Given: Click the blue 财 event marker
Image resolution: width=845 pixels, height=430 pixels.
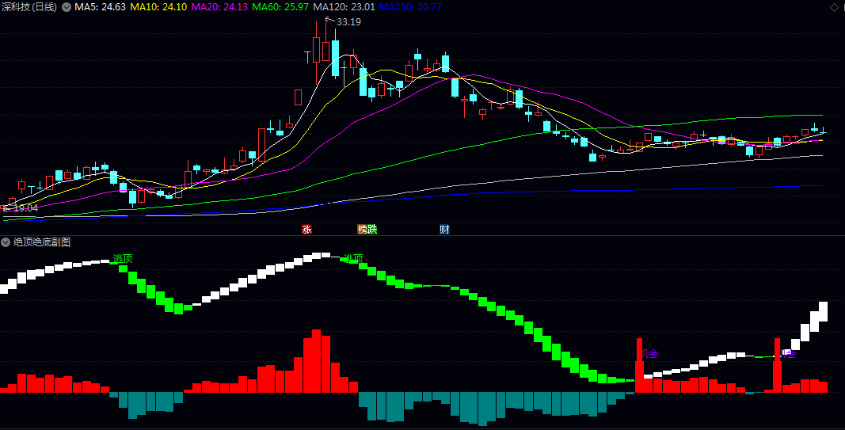Looking at the screenshot, I should (444, 229).
